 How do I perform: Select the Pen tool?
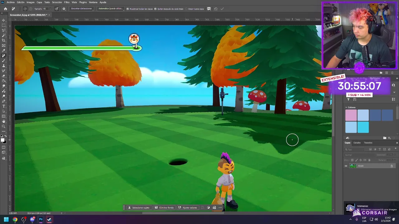tap(4, 101)
